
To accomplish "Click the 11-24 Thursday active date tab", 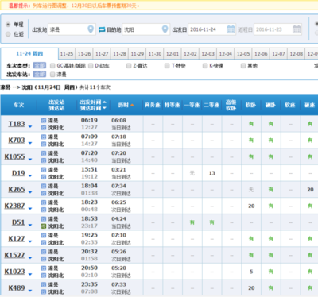I will coord(29,54).
